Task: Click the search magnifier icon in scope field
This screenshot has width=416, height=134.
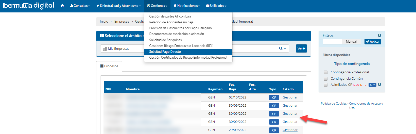Action: (x=281, y=48)
